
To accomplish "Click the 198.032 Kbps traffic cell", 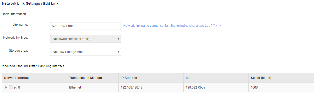I will [x=195, y=87].
